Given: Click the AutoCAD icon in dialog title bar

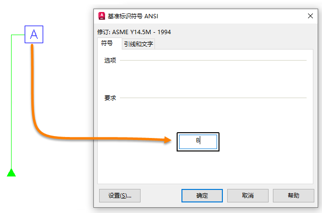Looking at the screenshot, I should (102, 16).
